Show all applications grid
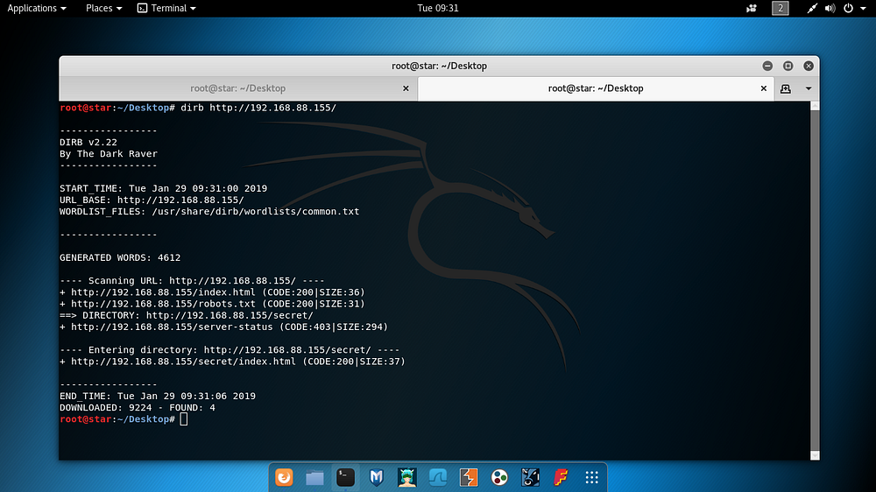The height and width of the screenshot is (492, 876). pyautogui.click(x=591, y=477)
